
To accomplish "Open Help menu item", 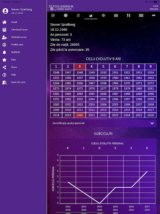I will tap(13, 75).
